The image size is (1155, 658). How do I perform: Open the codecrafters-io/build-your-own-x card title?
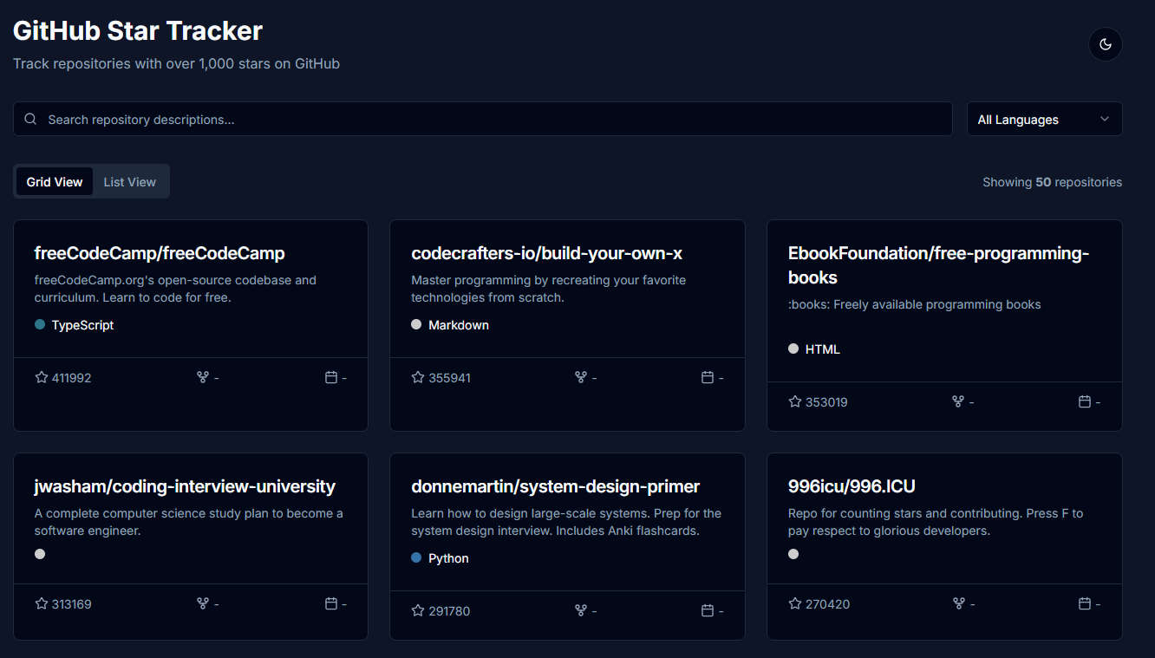click(x=547, y=253)
